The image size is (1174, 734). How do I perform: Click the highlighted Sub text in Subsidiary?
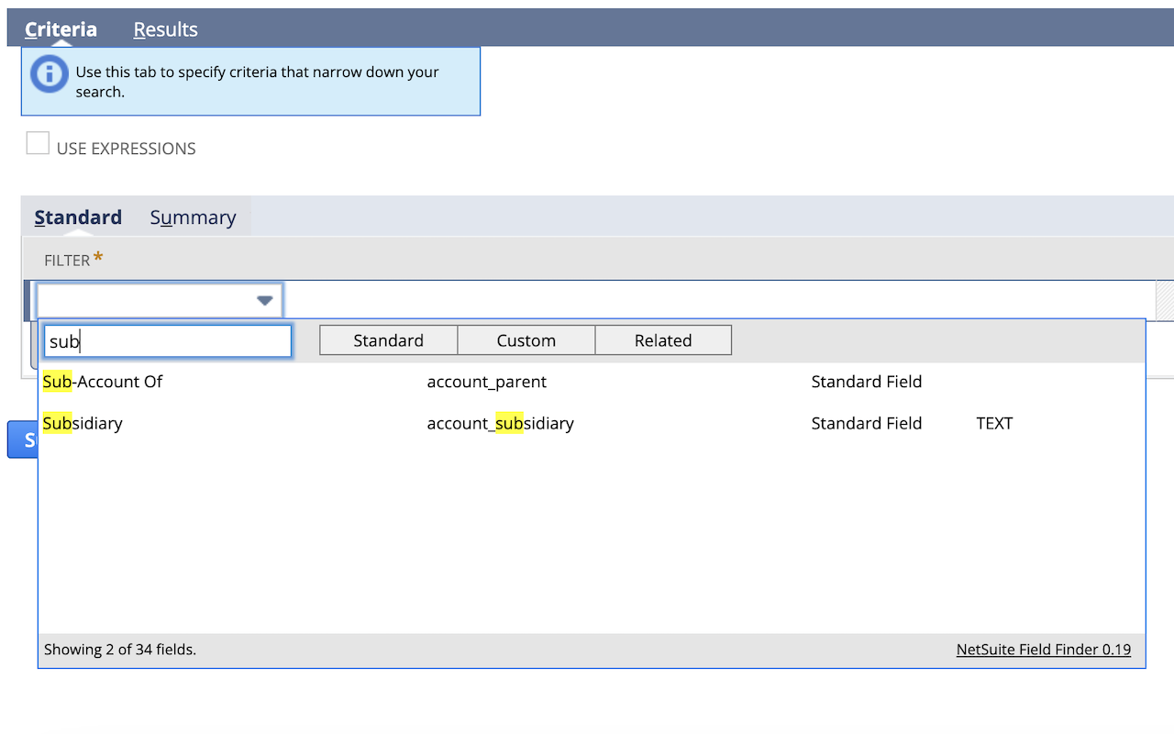(58, 423)
